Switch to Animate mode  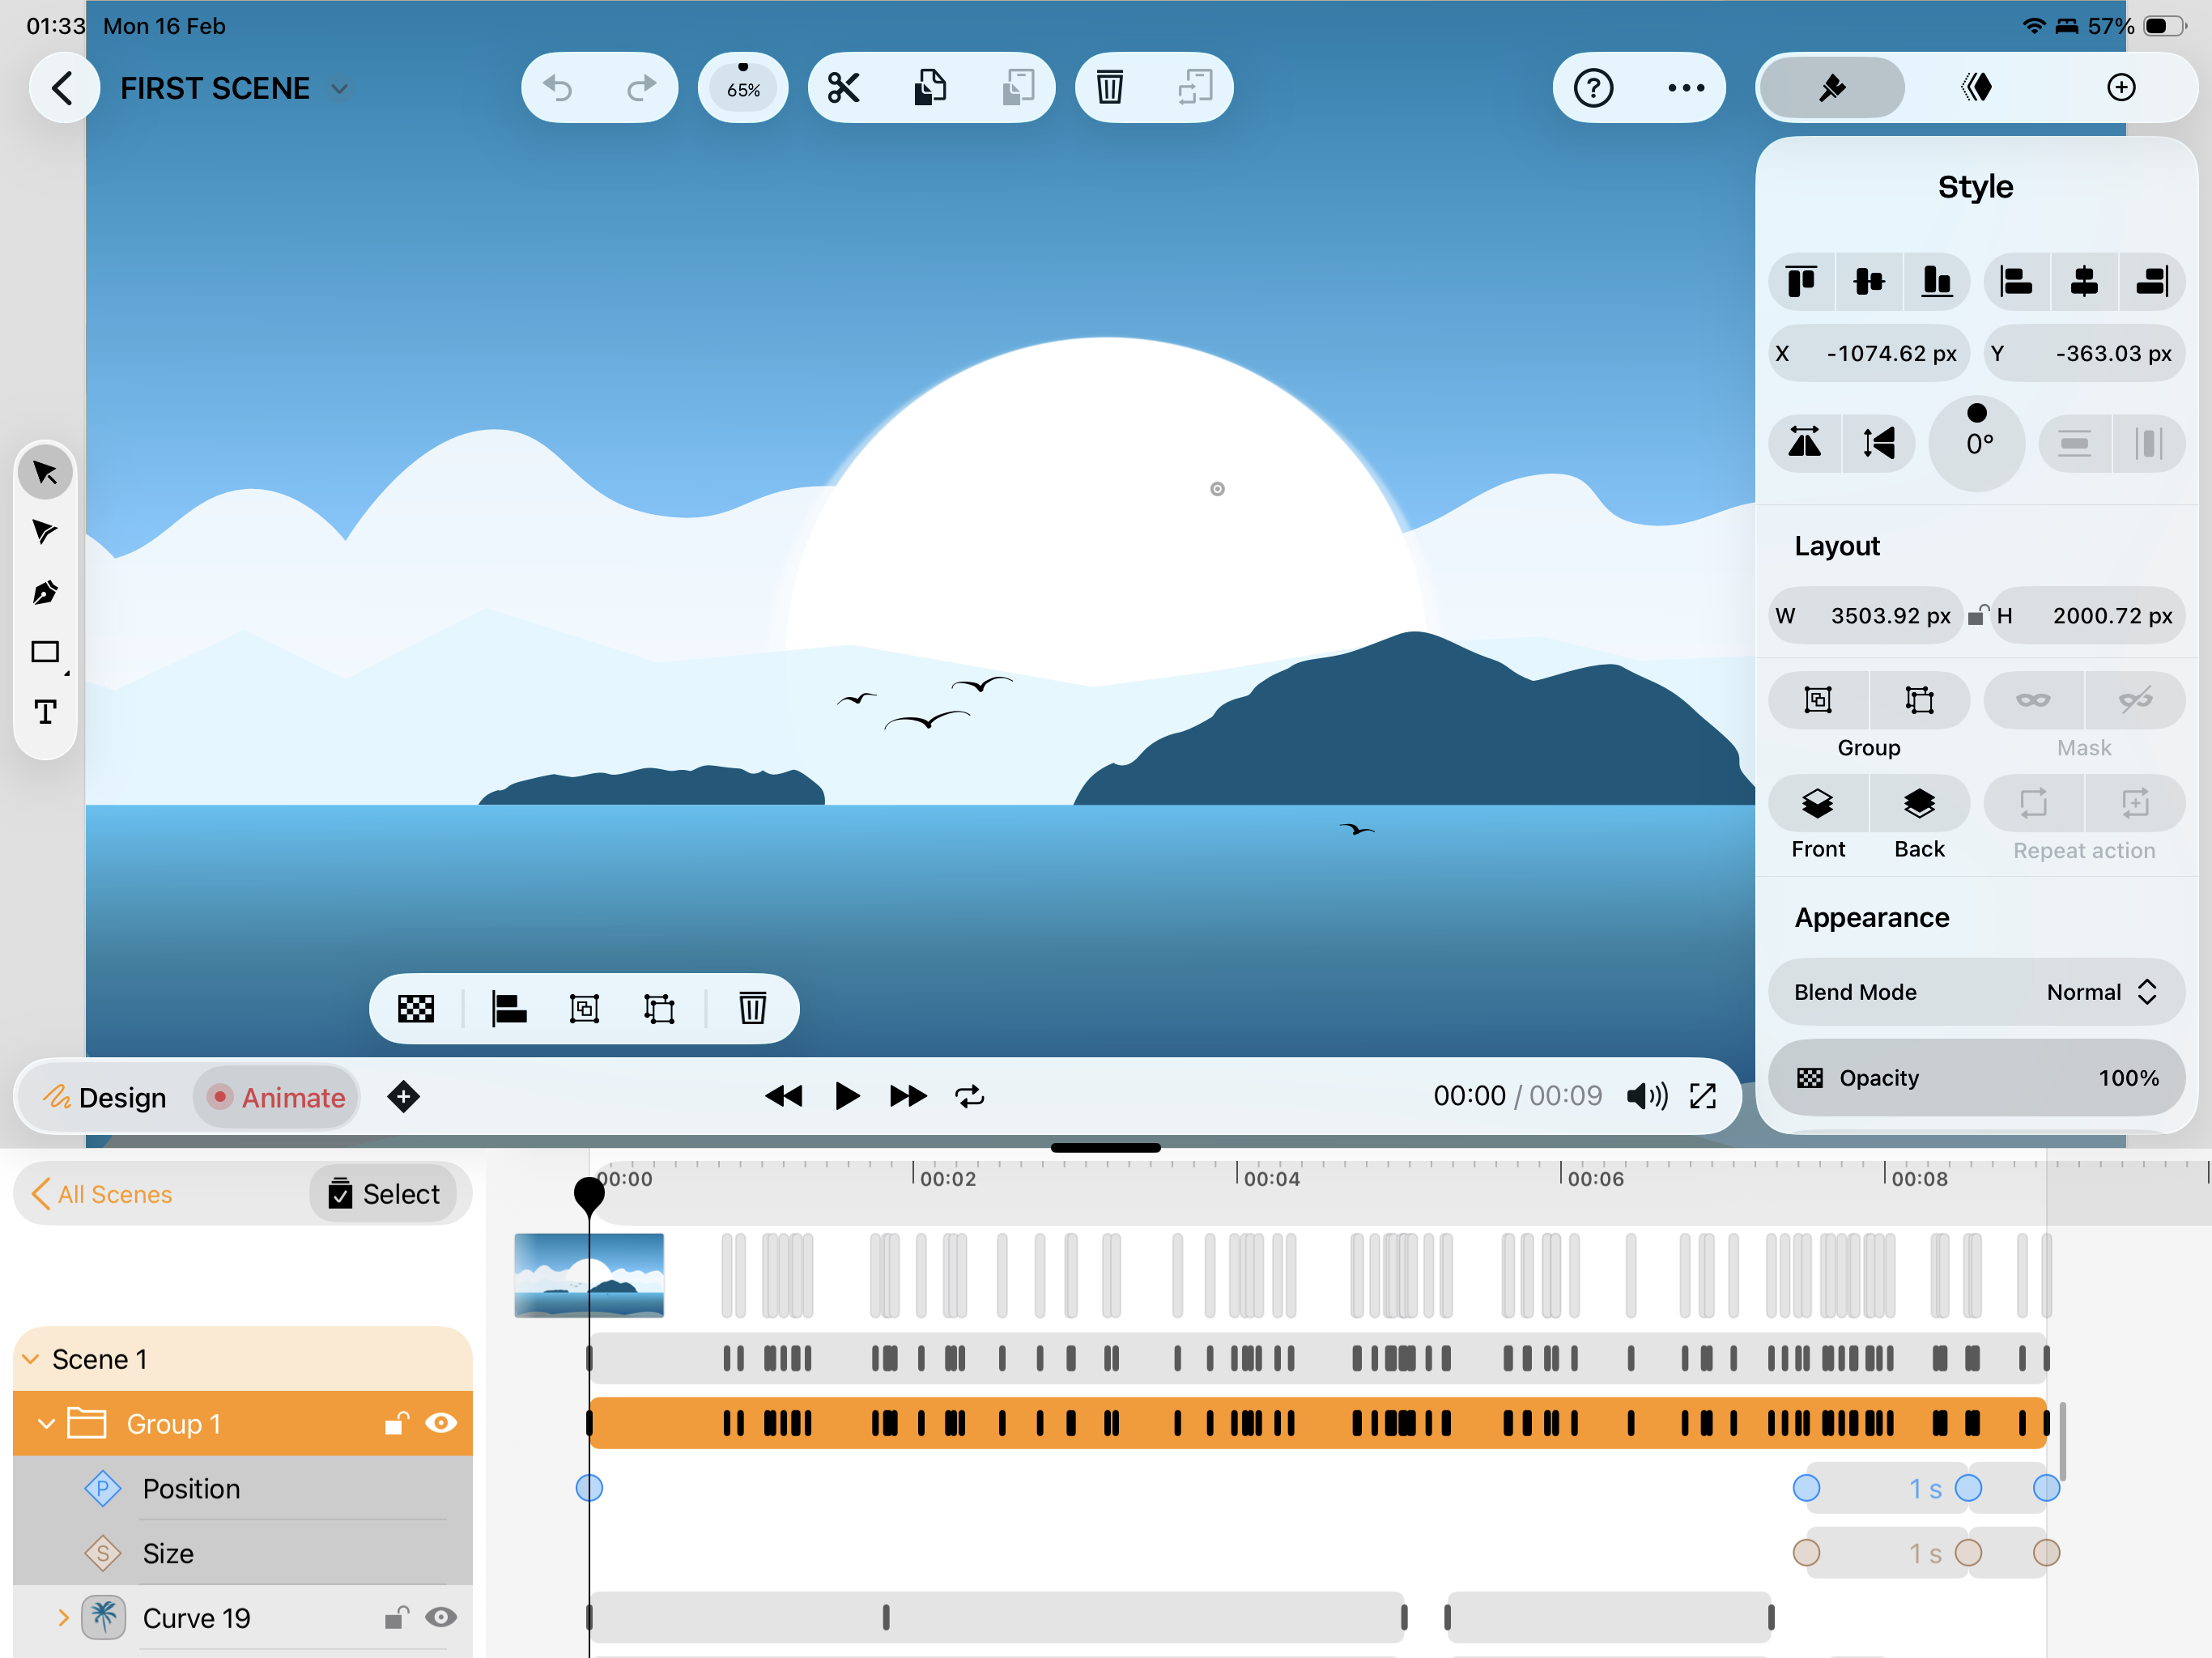(277, 1097)
